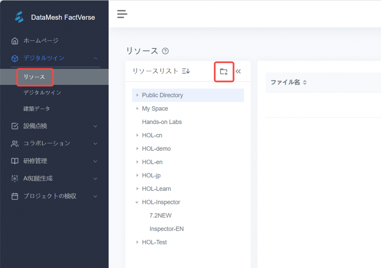
Task: Click the cube icon beside デジタルツイン
Action: click(15, 58)
